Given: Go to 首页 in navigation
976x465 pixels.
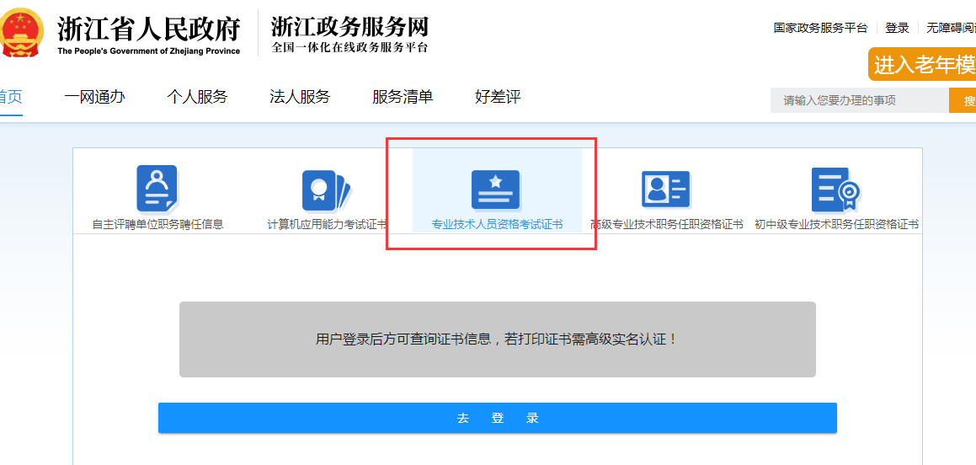Looking at the screenshot, I should [11, 97].
